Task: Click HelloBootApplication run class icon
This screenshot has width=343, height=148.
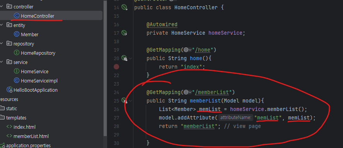Action: pos(9,90)
